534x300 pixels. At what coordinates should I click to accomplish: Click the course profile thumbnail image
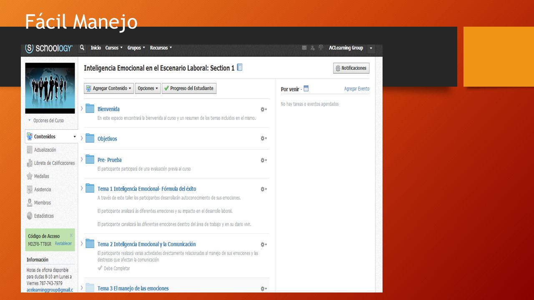coord(50,88)
